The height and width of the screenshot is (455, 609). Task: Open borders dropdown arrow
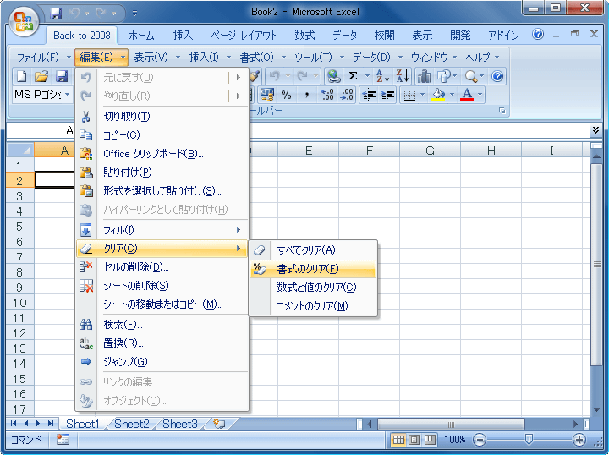tap(423, 95)
